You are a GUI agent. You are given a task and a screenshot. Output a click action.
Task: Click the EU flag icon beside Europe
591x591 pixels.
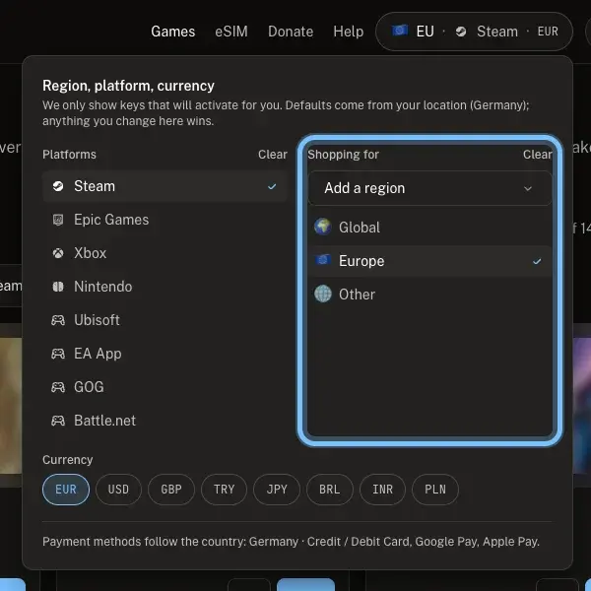323,260
